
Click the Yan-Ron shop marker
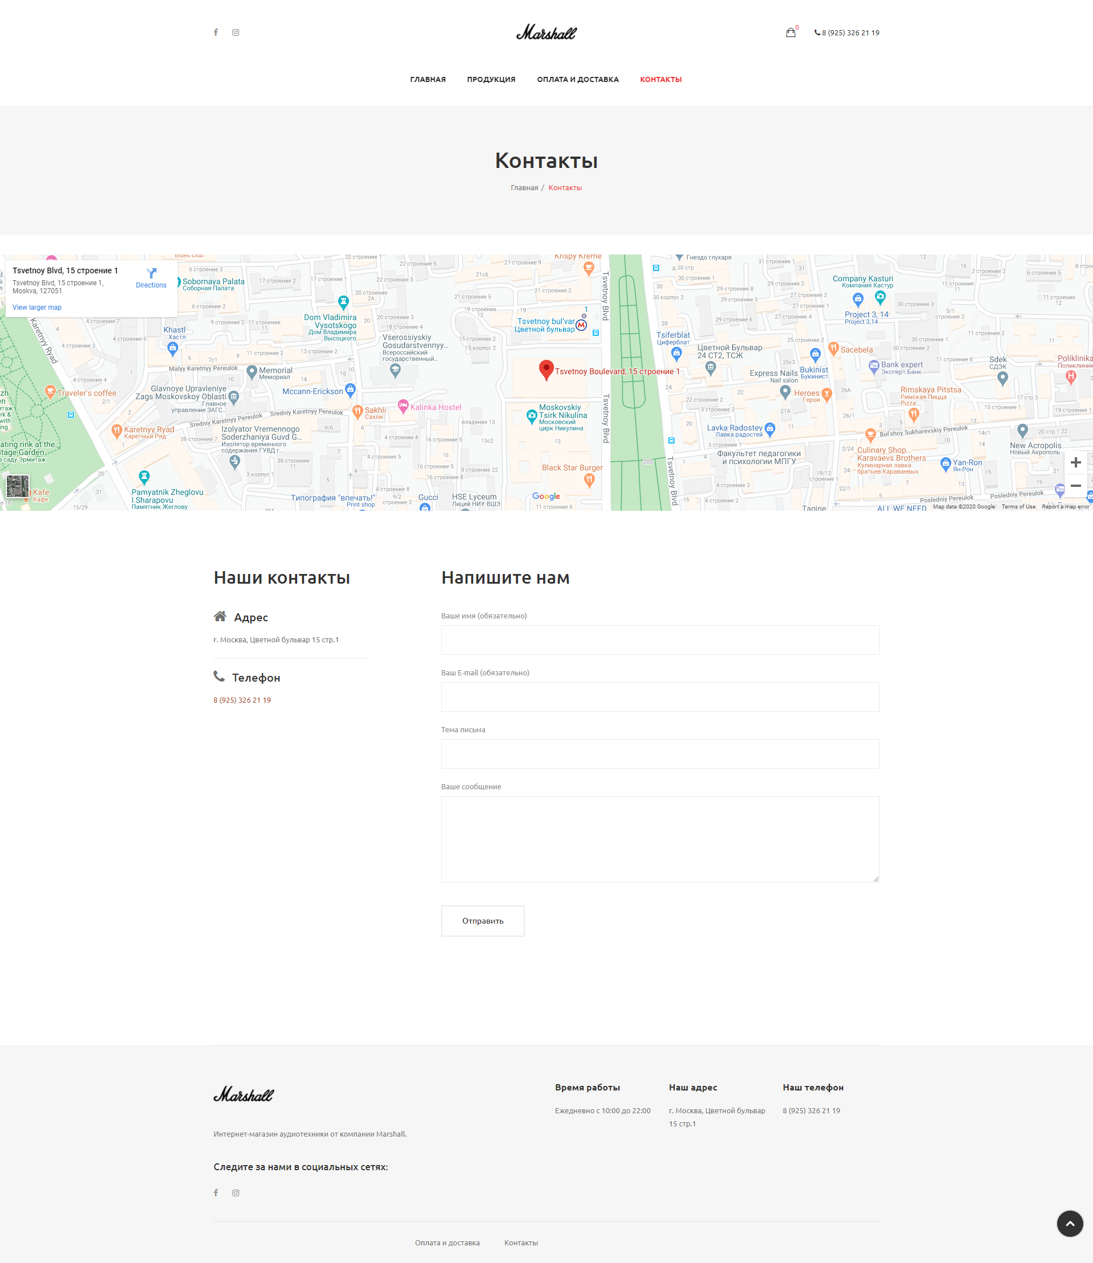coord(946,464)
